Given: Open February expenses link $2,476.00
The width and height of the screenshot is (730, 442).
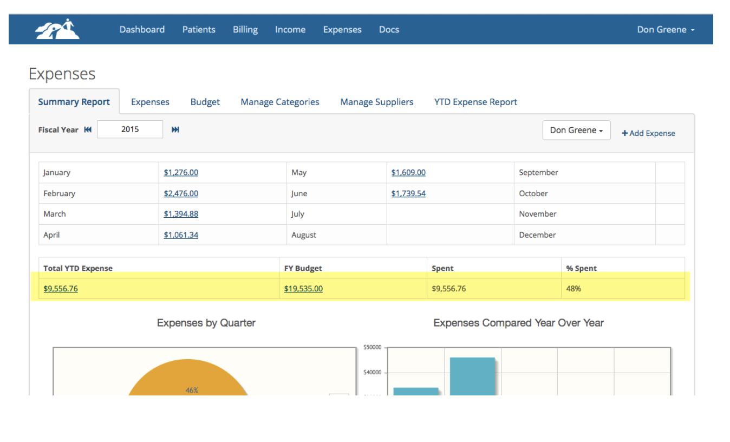Looking at the screenshot, I should [x=181, y=193].
